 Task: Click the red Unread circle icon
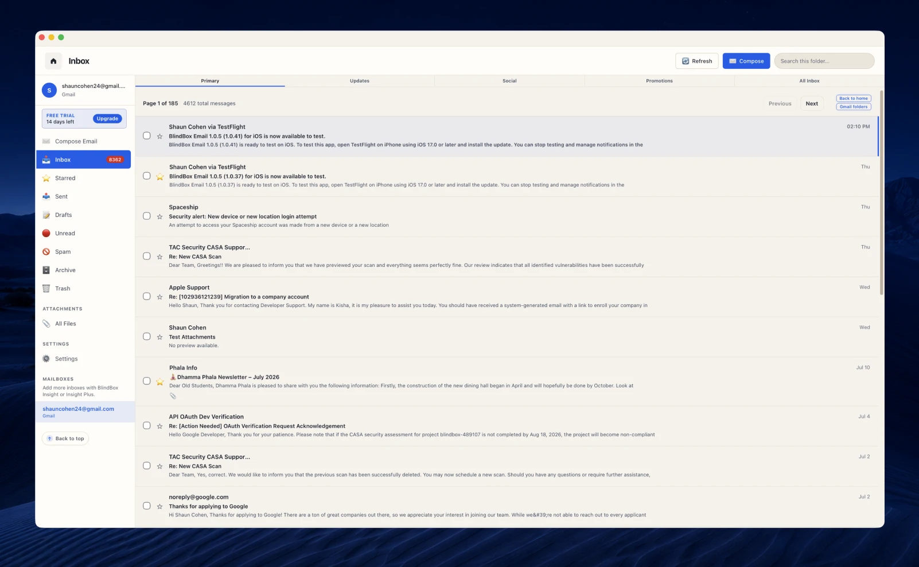coord(46,233)
